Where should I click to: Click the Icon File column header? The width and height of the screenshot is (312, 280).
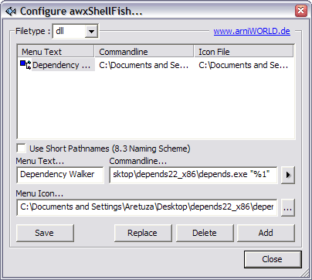243,52
